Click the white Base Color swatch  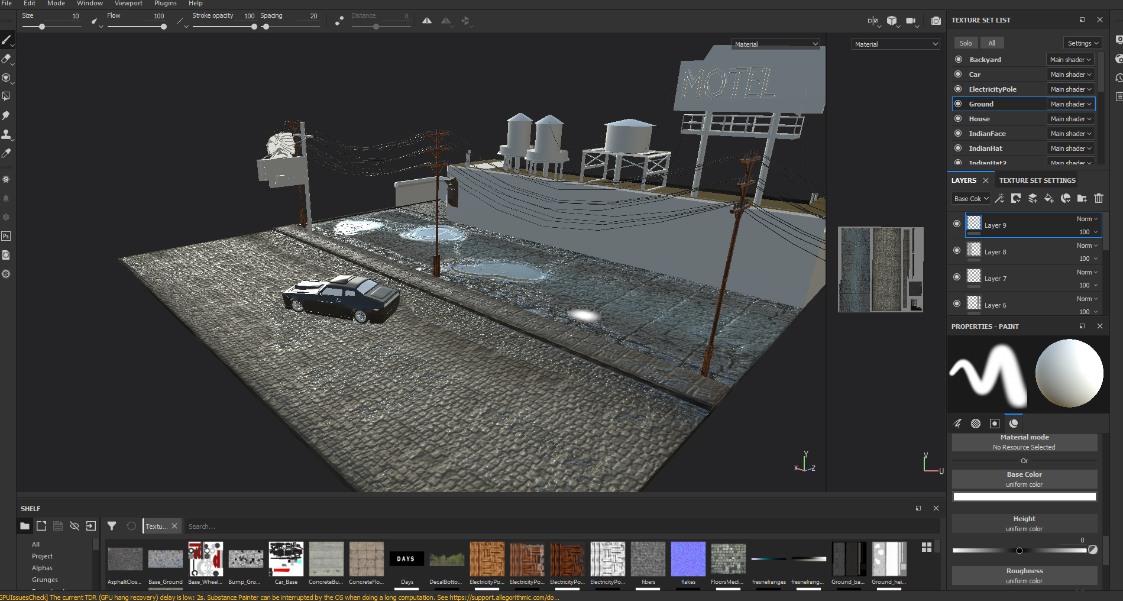coord(1024,497)
